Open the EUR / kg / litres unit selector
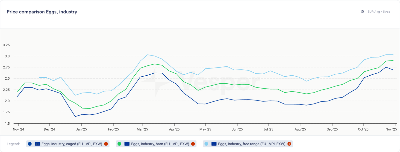 click(x=378, y=12)
